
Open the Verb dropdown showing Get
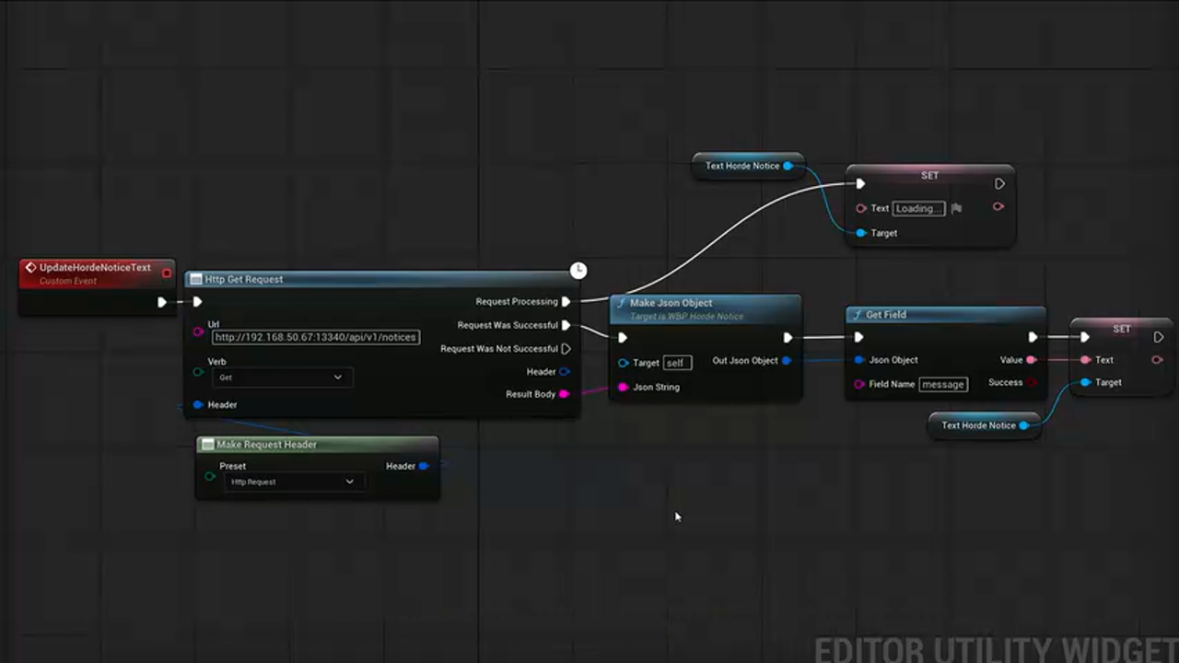pos(281,377)
